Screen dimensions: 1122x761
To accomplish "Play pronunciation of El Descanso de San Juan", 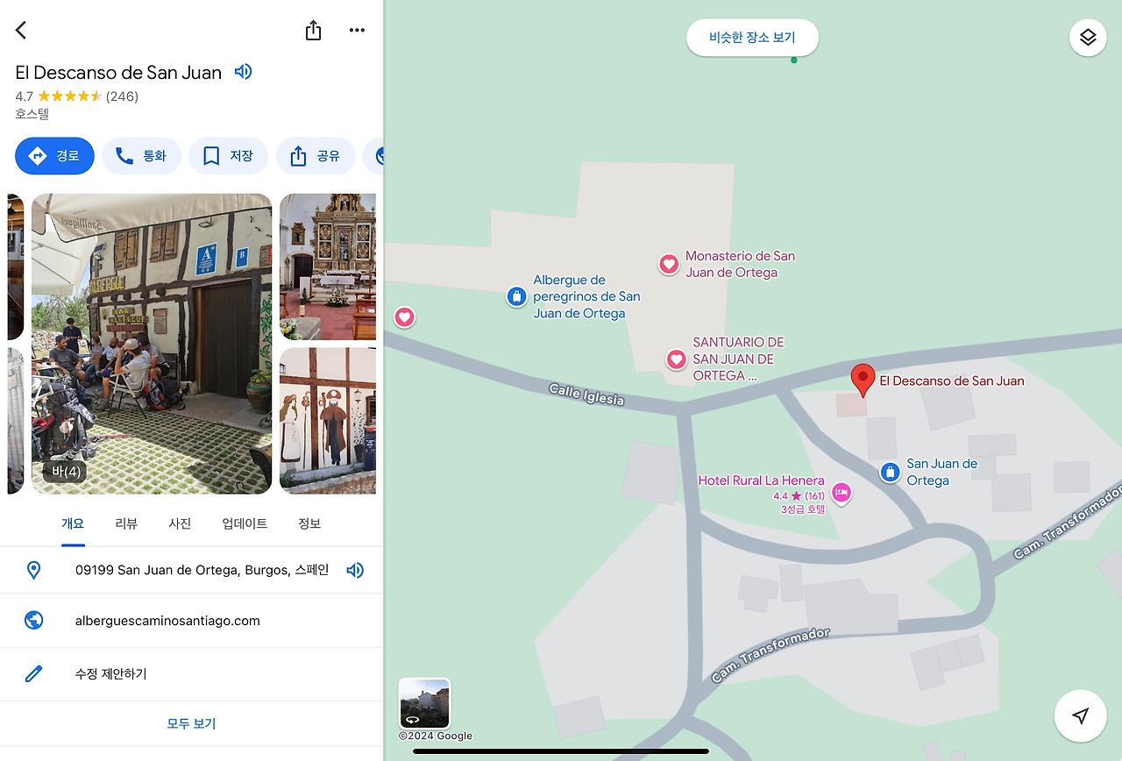I will tap(244, 72).
